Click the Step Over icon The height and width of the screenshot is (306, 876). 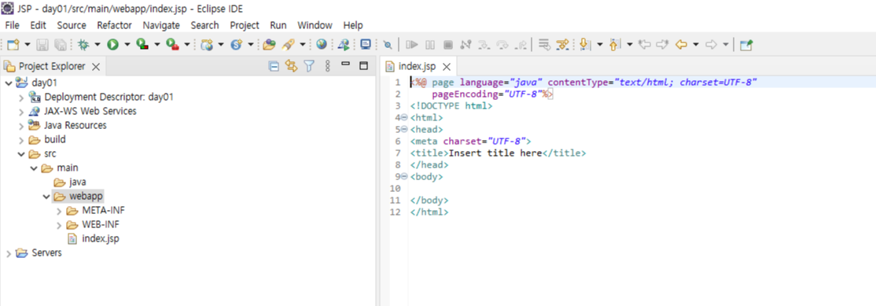point(502,45)
